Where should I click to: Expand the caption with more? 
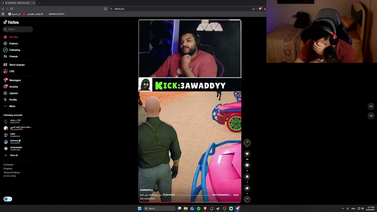(236, 195)
